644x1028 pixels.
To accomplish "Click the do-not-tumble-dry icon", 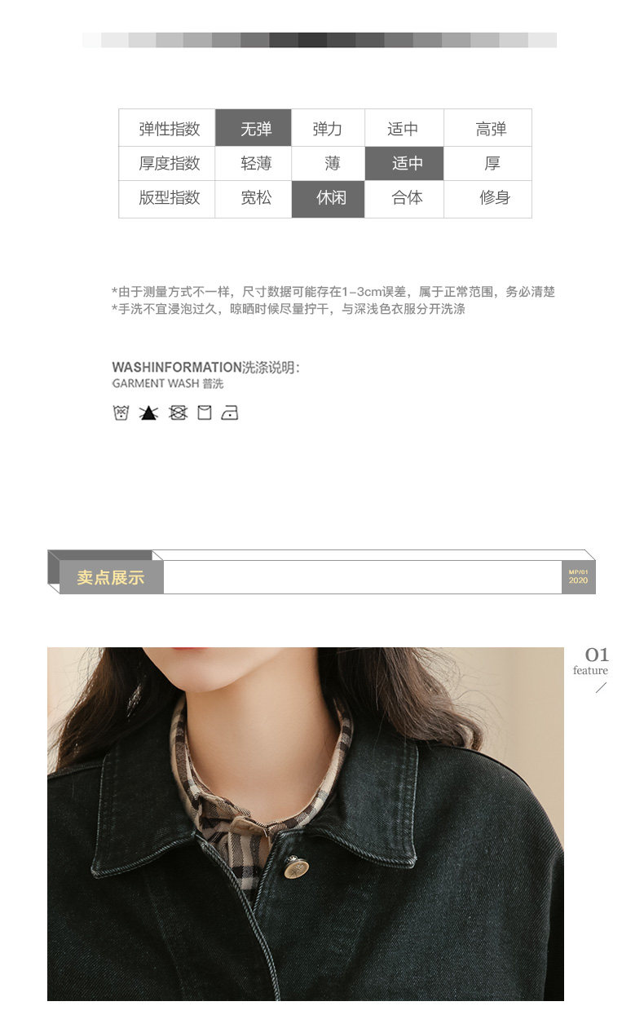I will point(178,413).
